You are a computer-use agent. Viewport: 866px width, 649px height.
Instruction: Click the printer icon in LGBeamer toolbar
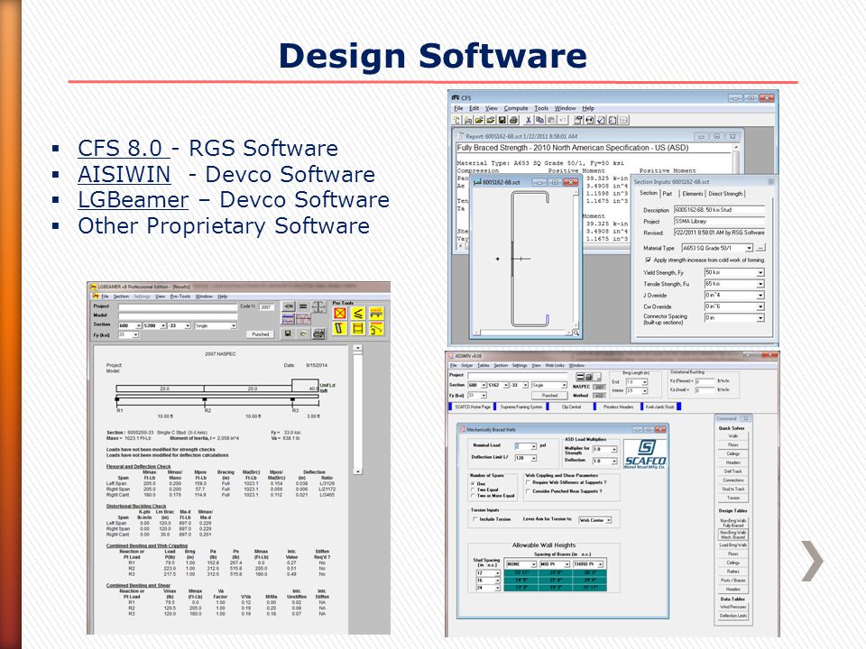click(318, 334)
